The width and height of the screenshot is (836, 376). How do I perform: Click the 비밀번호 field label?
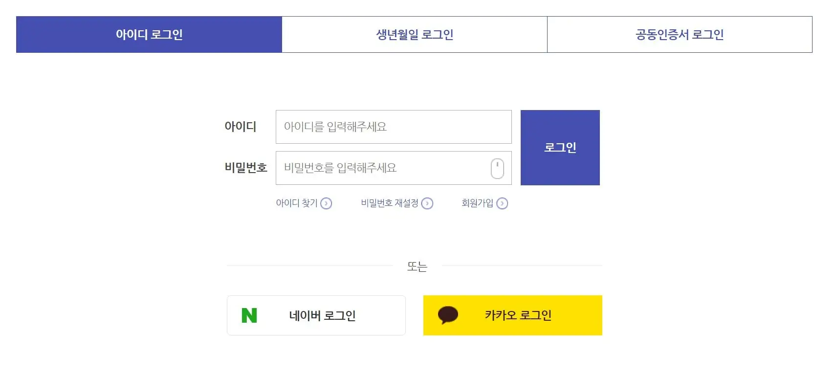coord(245,167)
